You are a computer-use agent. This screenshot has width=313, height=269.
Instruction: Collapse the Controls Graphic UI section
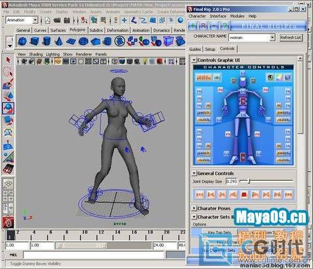coord(194,60)
